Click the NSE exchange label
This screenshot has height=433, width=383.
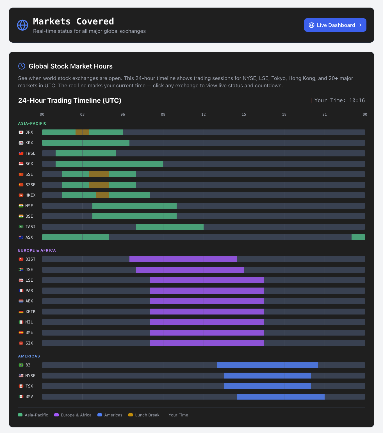(x=29, y=206)
